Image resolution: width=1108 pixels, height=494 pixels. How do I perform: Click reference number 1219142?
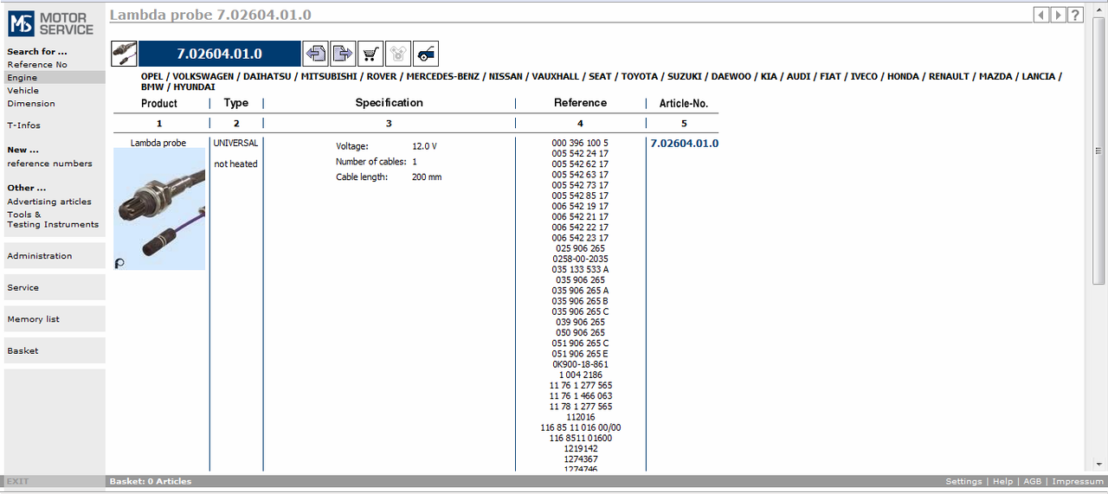[x=580, y=448]
